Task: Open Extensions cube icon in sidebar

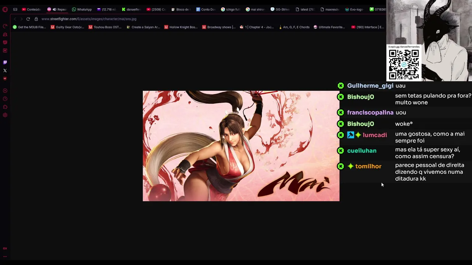Action: pyautogui.click(x=5, y=107)
